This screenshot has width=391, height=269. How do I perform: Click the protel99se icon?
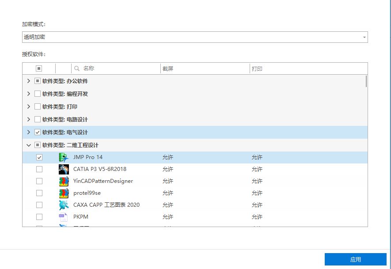(64, 193)
